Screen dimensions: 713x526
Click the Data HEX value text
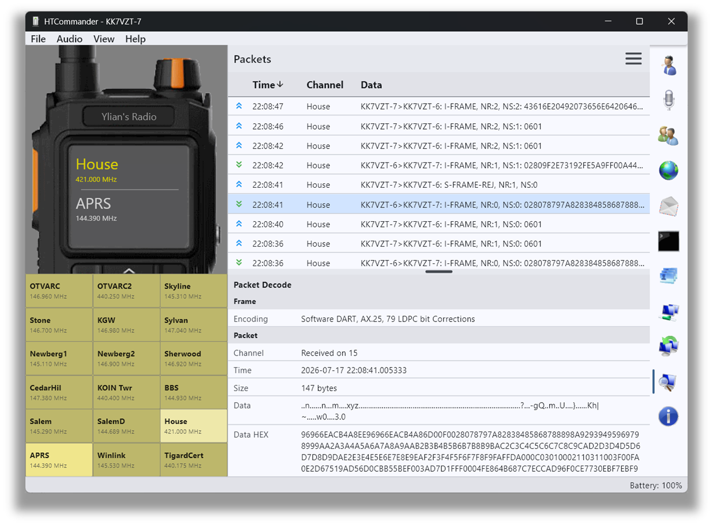(x=470, y=452)
